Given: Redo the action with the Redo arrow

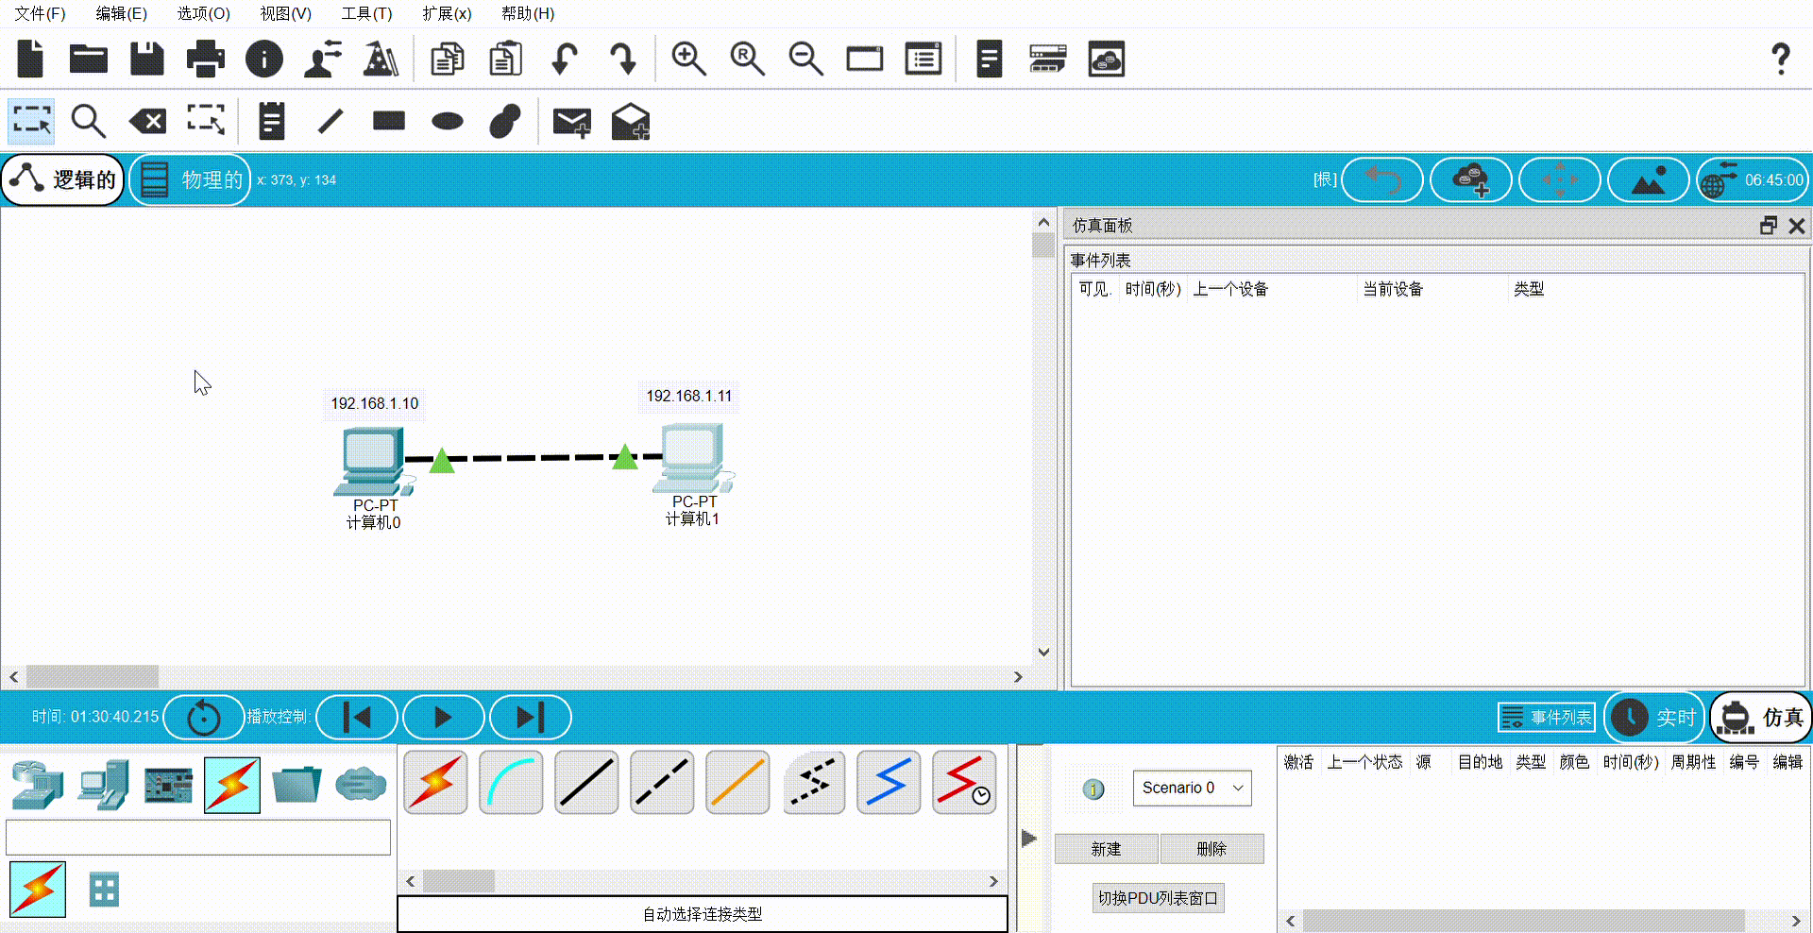Looking at the screenshot, I should [623, 59].
